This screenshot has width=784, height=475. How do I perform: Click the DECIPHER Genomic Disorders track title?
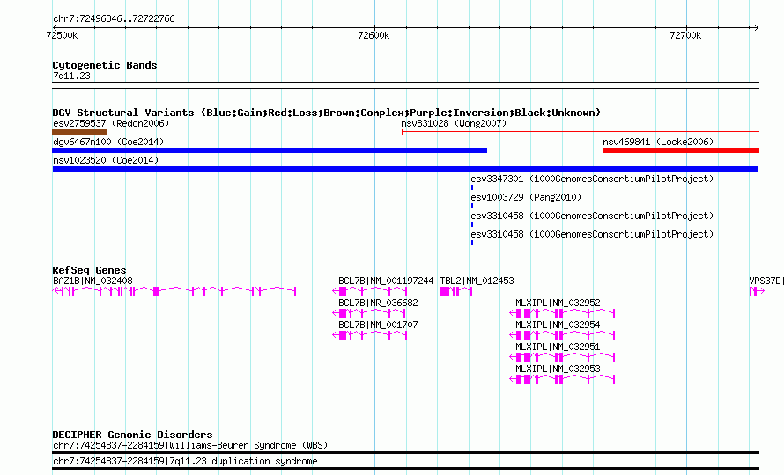[132, 435]
